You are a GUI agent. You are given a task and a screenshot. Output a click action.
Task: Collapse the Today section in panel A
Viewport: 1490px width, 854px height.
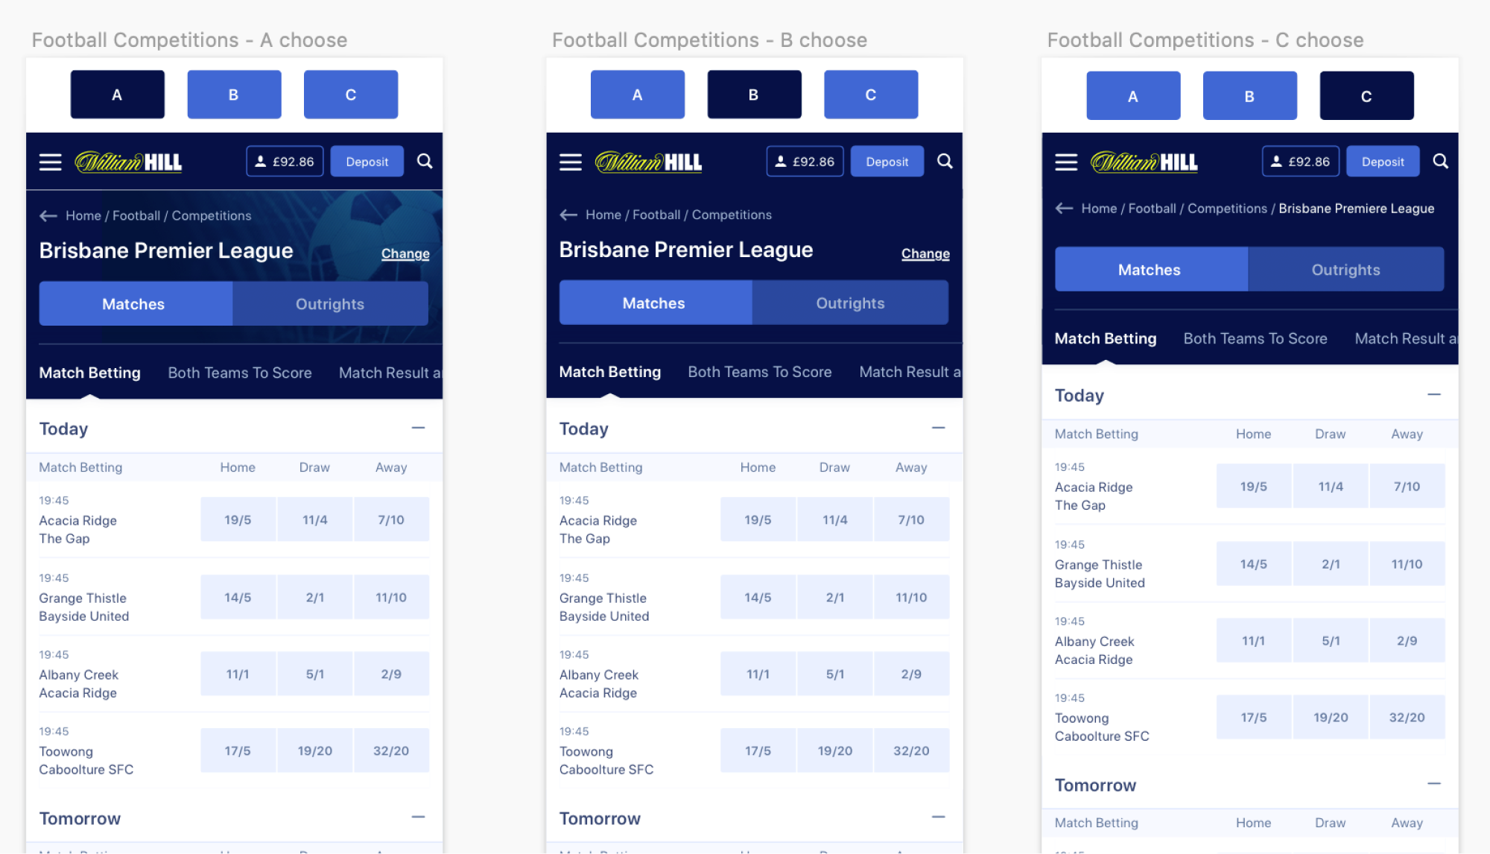tap(419, 428)
